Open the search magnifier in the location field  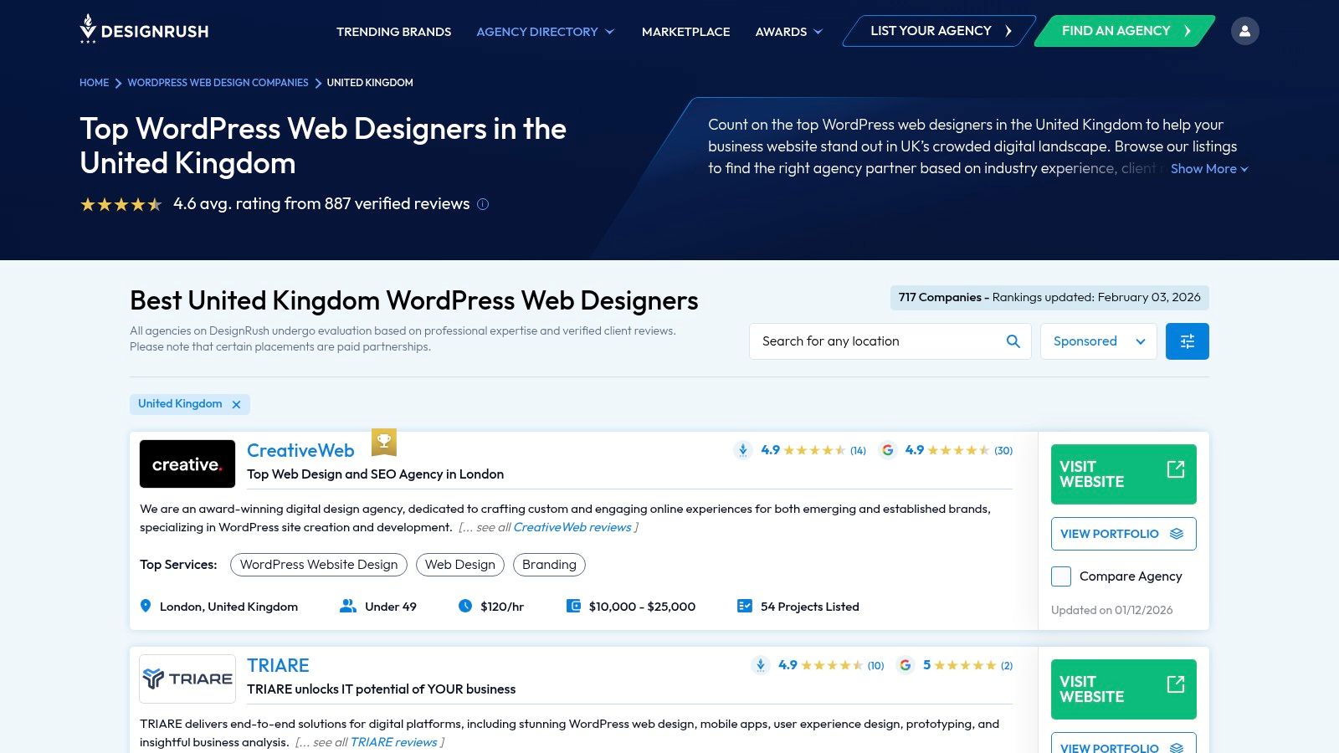[x=1013, y=341]
